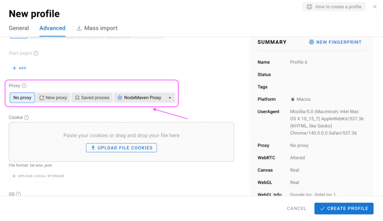This screenshot has width=383, height=221.
Task: Click the Upload File Cookies button
Action: coord(121,148)
